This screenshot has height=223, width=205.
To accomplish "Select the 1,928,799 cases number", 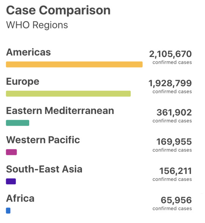I will [x=170, y=83].
